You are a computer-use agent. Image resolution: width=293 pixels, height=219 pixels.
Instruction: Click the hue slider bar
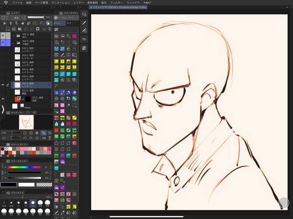[x=24, y=167]
